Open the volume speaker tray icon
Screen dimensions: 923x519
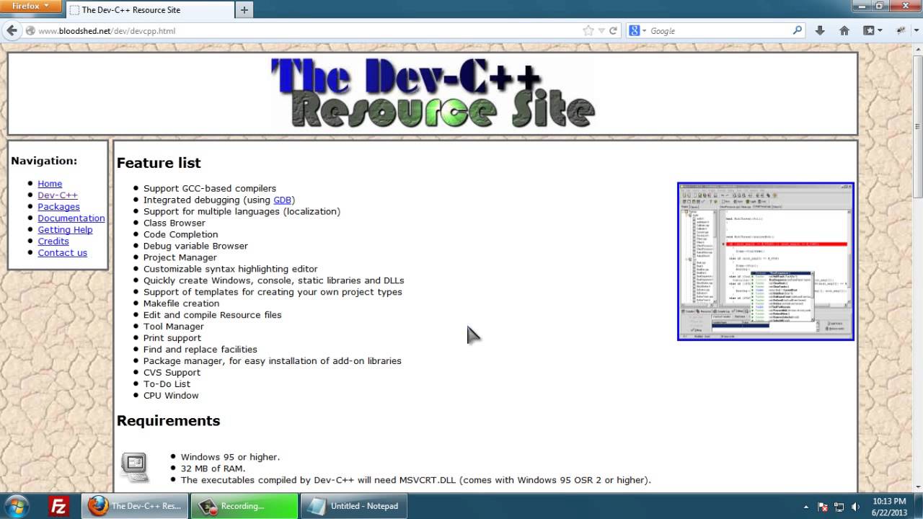pos(856,506)
